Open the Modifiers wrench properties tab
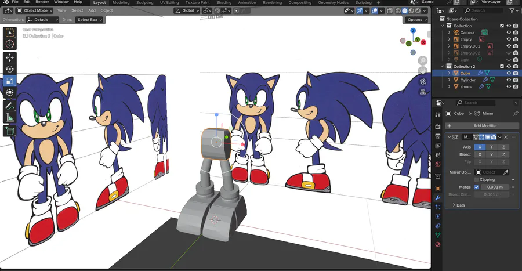 [438, 198]
